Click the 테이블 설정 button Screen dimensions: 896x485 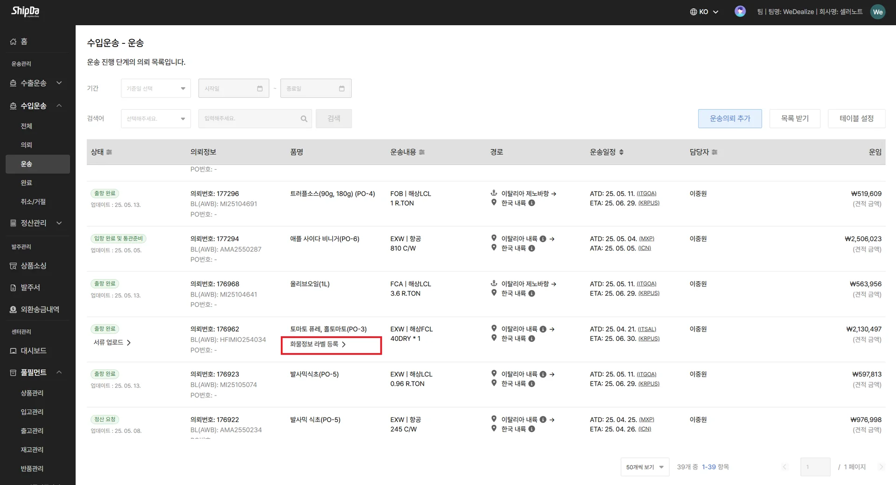point(856,119)
